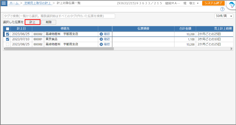The image size is (236, 125).
Task: Click customer code 000001 cell
Action: pyautogui.click(x=38, y=39)
